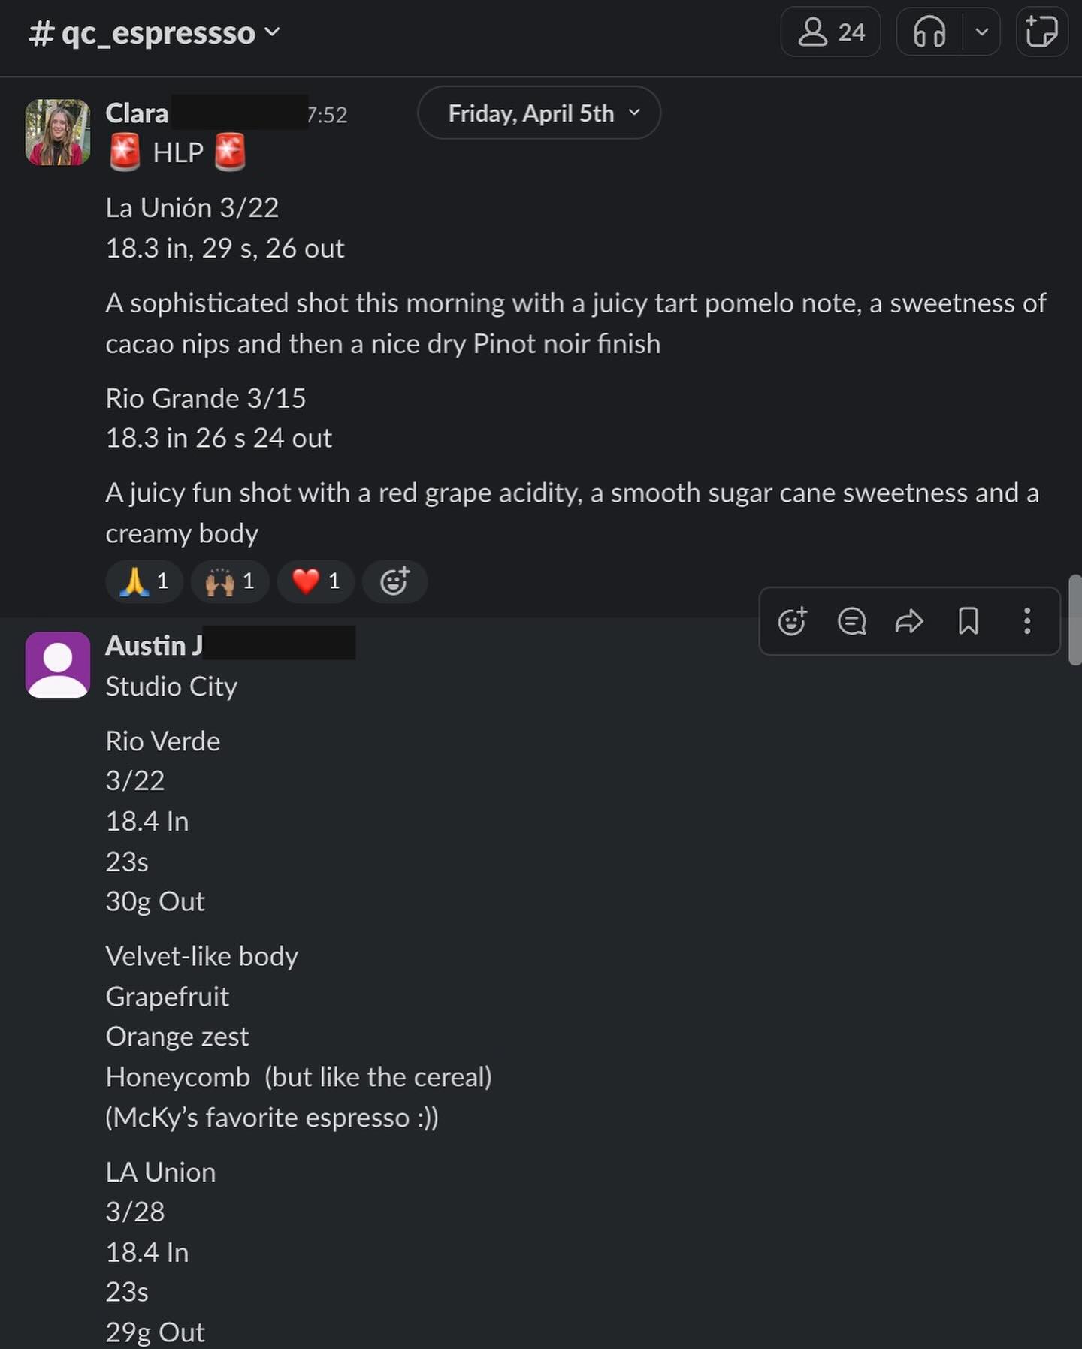The image size is (1082, 1349).
Task: Start a huddle with the headphones icon
Action: [929, 32]
